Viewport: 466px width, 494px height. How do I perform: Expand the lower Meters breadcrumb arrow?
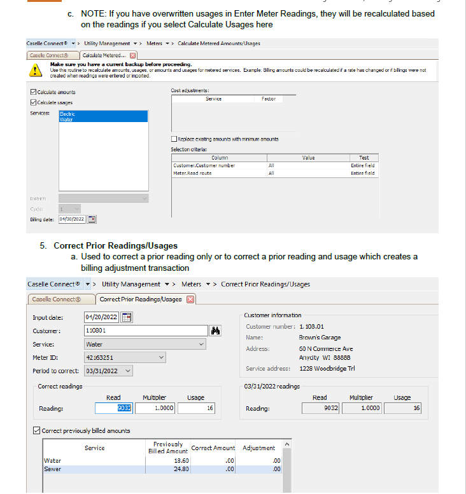(208, 284)
